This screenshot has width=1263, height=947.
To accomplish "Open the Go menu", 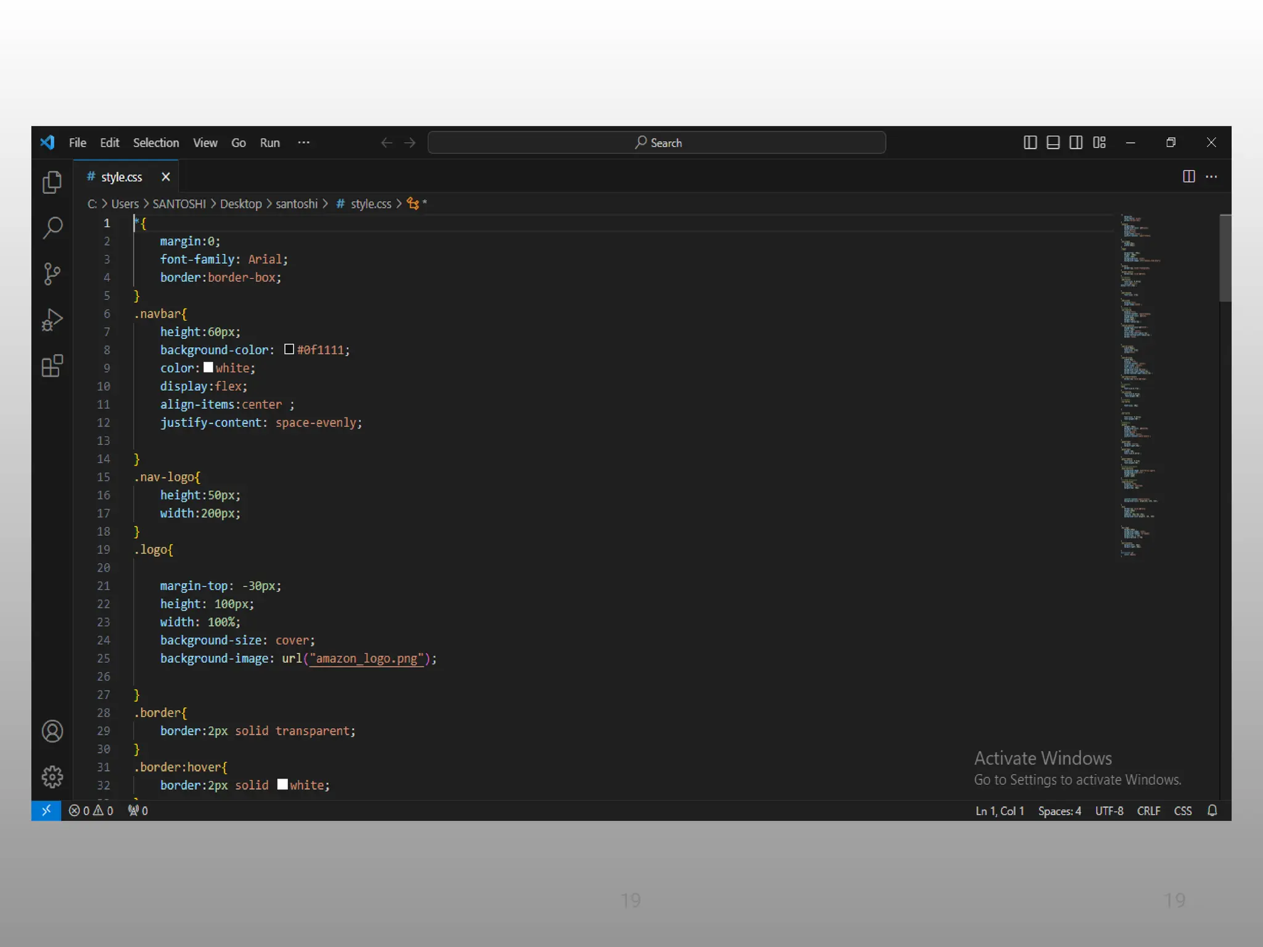I will 239,143.
